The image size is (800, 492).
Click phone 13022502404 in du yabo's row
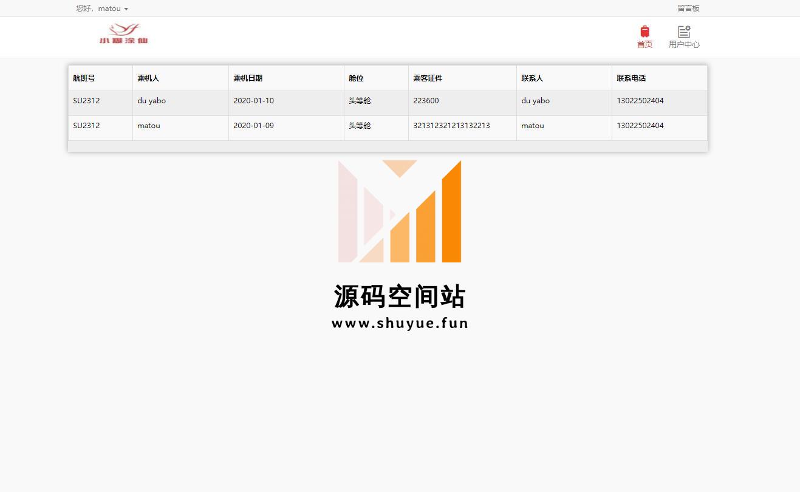pos(640,101)
